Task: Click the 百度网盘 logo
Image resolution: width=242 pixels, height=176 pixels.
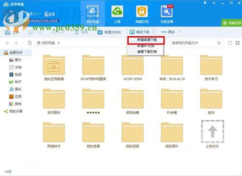Action: coord(14,4)
